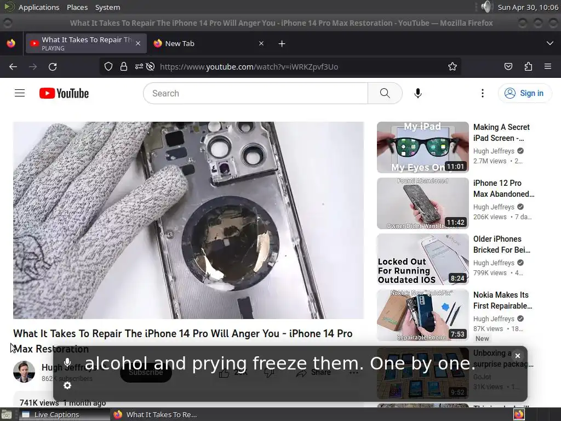Viewport: 561px width, 421px height.
Task: Open 'iPhone 12 Pro Max Abandoned' video title
Action: click(x=504, y=189)
